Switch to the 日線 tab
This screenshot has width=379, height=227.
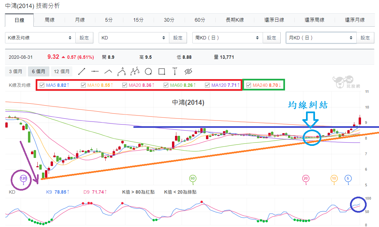pos(19,20)
